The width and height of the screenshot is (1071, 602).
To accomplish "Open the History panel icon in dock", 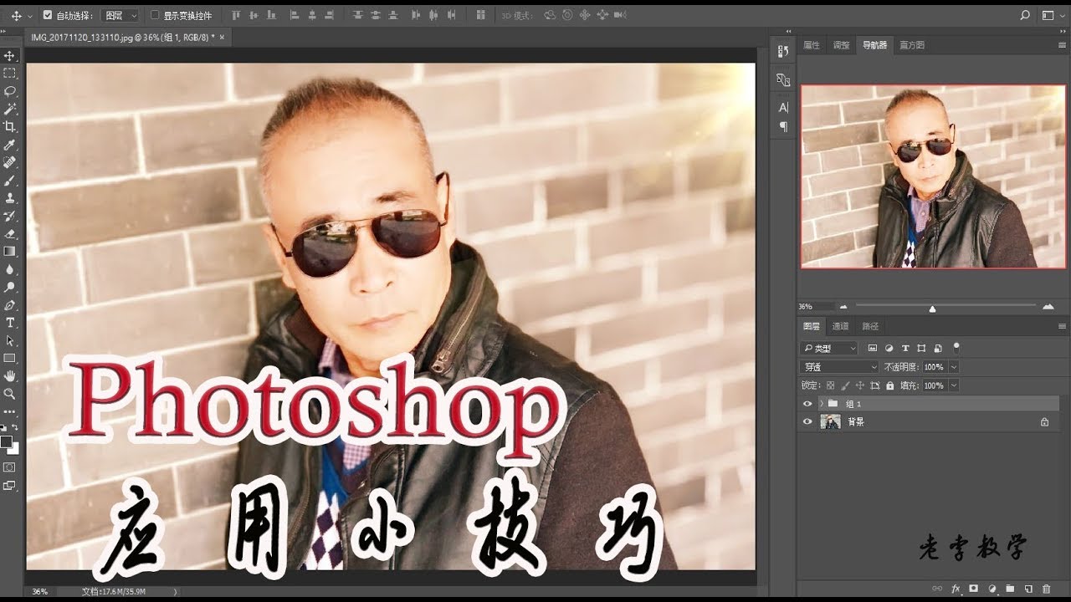I will point(783,51).
